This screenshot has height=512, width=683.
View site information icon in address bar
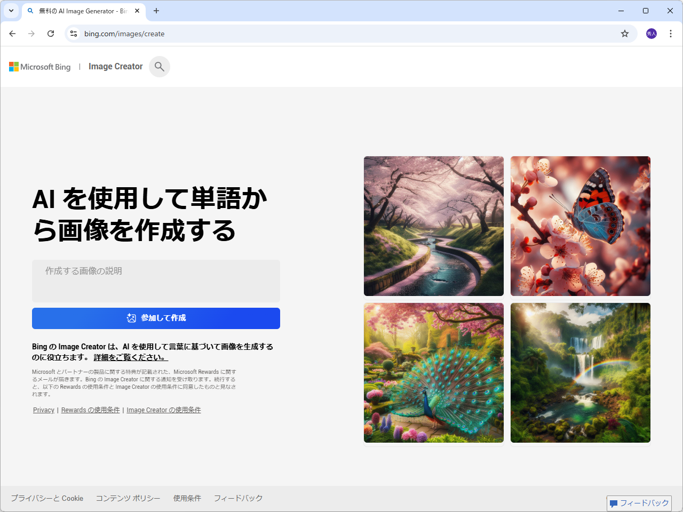coord(73,33)
